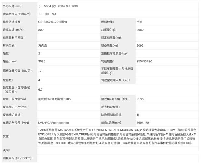205x163 pixels.
Task: Select the 总质量 value 2680
Action: [x=140, y=30]
